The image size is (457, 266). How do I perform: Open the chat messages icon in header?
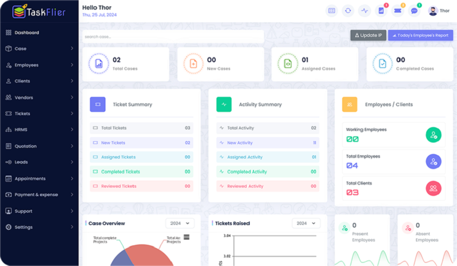[414, 11]
